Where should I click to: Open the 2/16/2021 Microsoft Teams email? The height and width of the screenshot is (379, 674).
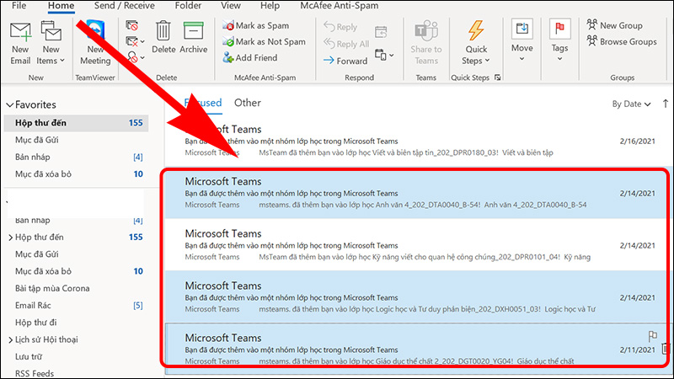tap(417, 141)
